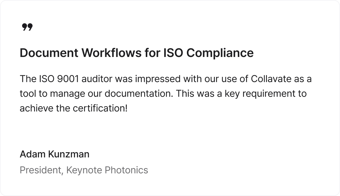Screen dimensions: 340x196
Task: Click 'President, Keynote Photonics' subtitle
Action: 84,170
